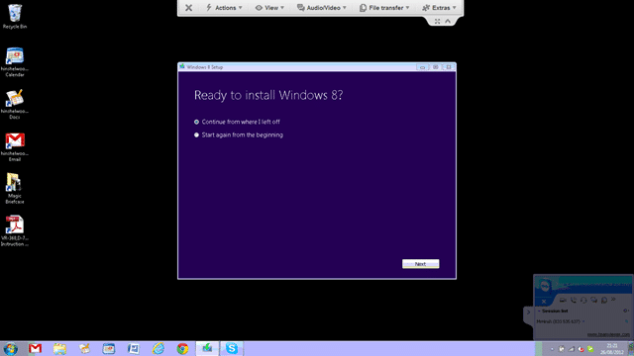This screenshot has height=356, width=634.
Task: Launch Gmail from the taskbar
Action: [x=36, y=348]
